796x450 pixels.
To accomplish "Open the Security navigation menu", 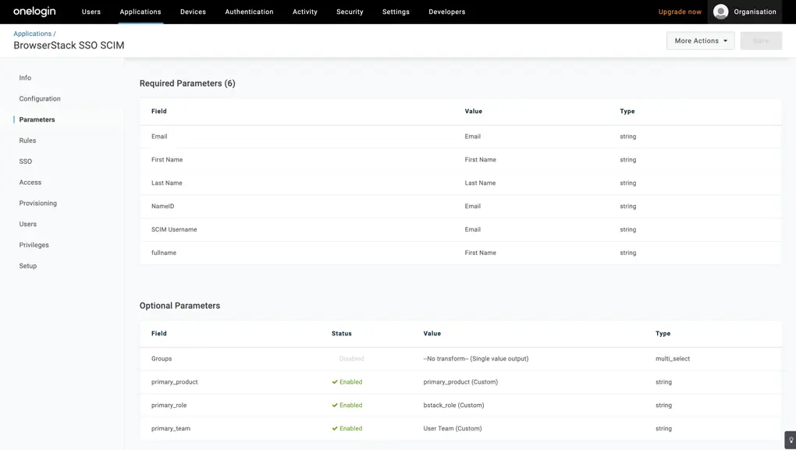I will (350, 12).
